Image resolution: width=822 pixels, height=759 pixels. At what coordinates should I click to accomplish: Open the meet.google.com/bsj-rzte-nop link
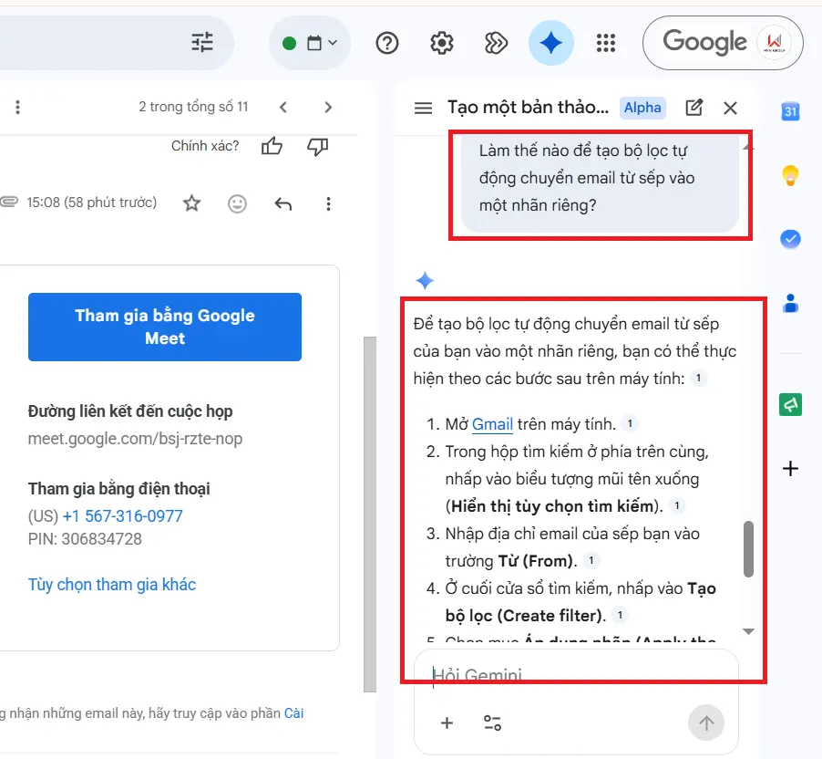coord(135,438)
